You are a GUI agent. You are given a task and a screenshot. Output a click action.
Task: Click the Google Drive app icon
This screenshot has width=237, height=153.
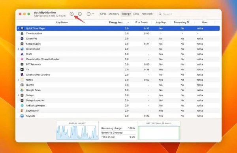[x=22, y=90]
